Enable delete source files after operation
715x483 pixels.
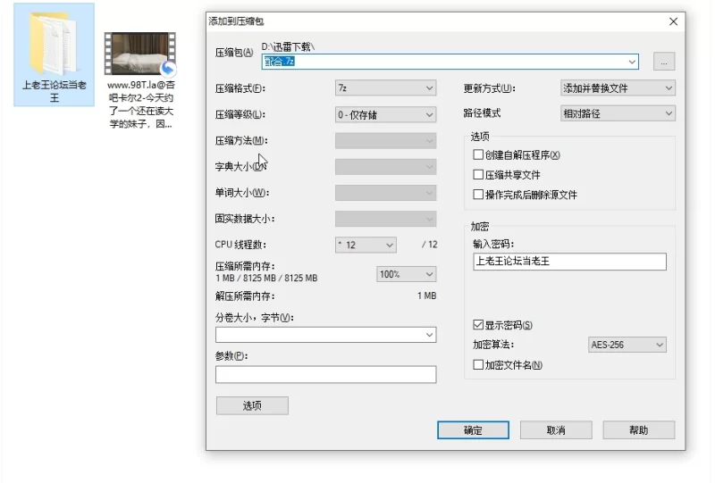[x=478, y=195]
